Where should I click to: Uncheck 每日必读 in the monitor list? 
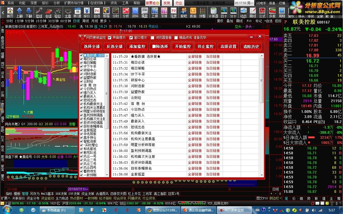pyautogui.click(x=81, y=59)
